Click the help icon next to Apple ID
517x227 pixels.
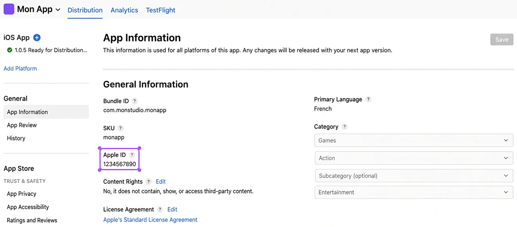(132, 155)
